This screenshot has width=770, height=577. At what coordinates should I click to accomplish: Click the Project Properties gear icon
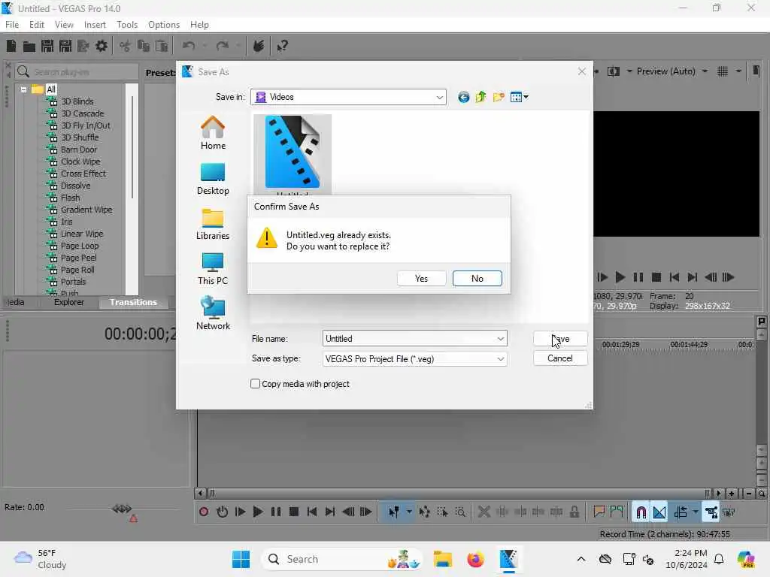102,46
